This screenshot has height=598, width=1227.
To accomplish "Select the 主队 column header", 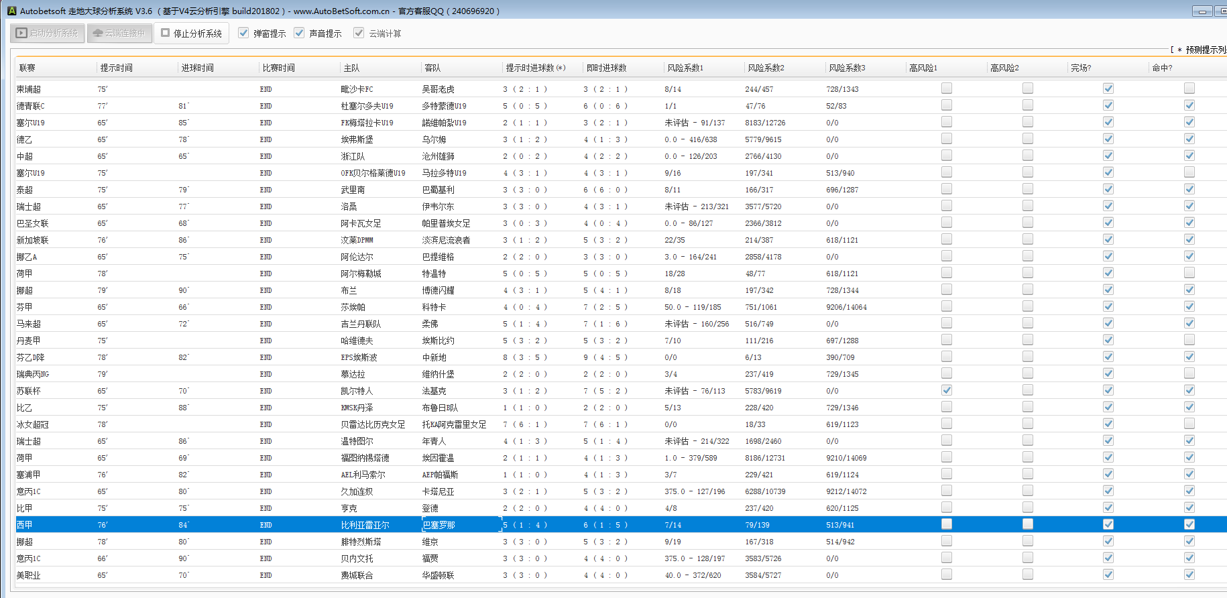I will (351, 68).
